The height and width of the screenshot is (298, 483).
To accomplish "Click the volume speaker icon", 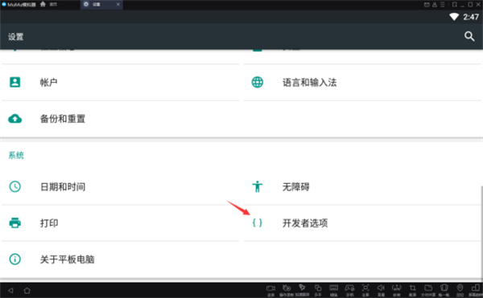I will coord(381,288).
